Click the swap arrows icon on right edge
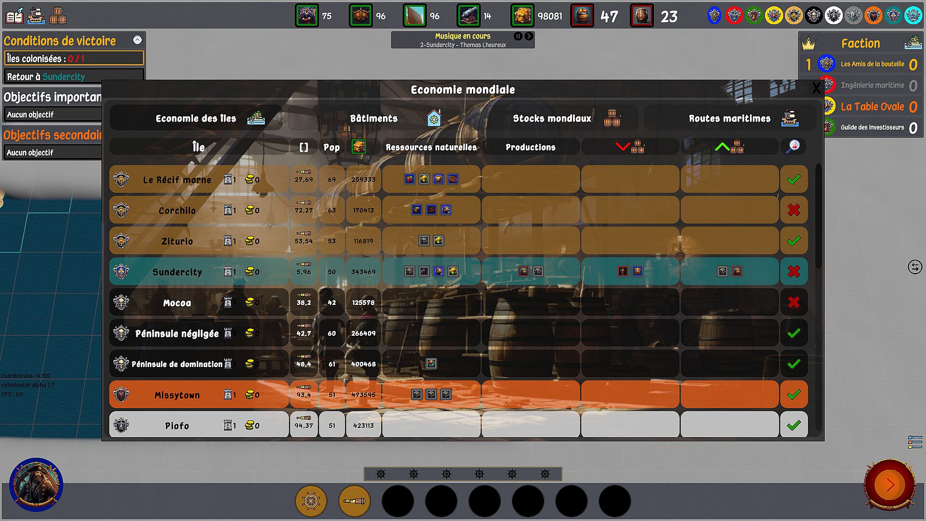926x521 pixels. pos(914,267)
